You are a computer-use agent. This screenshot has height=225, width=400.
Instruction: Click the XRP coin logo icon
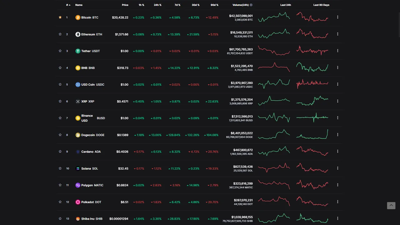pyautogui.click(x=78, y=101)
